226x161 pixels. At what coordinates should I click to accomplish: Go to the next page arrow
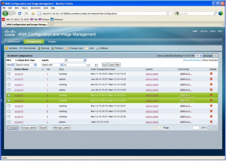click(x=210, y=128)
